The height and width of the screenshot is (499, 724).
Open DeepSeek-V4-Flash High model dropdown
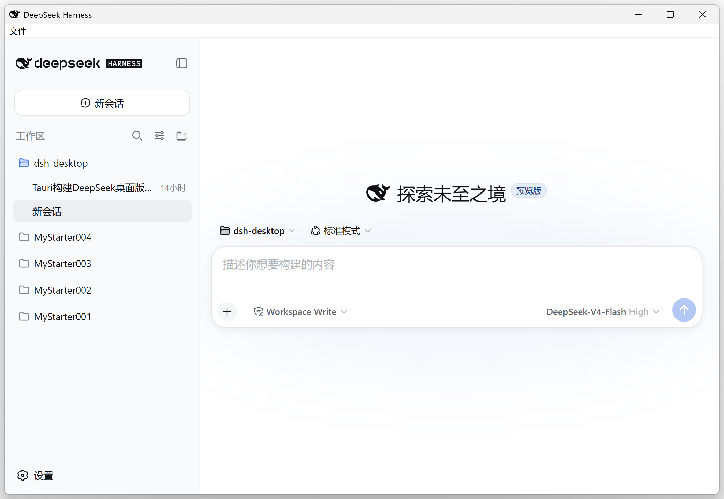603,312
